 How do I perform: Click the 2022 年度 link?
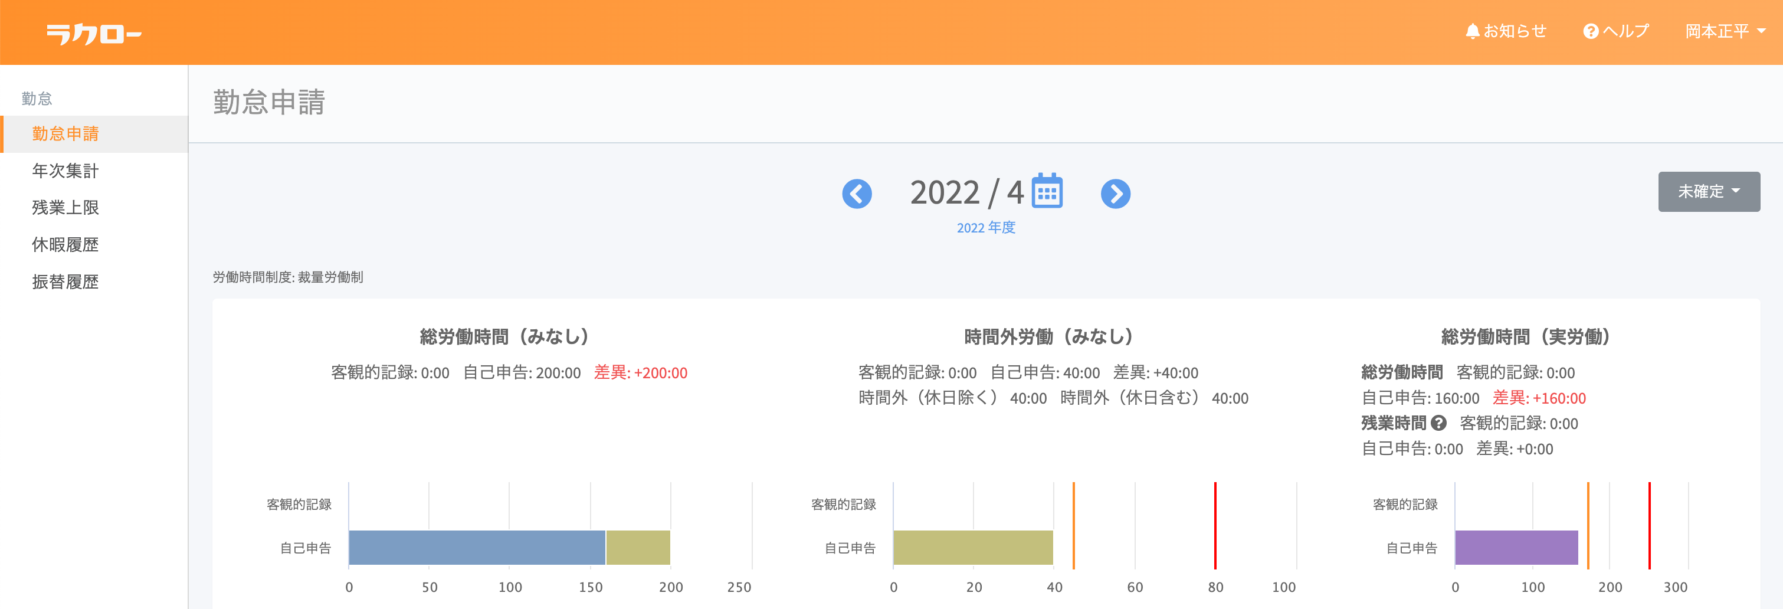tap(986, 228)
